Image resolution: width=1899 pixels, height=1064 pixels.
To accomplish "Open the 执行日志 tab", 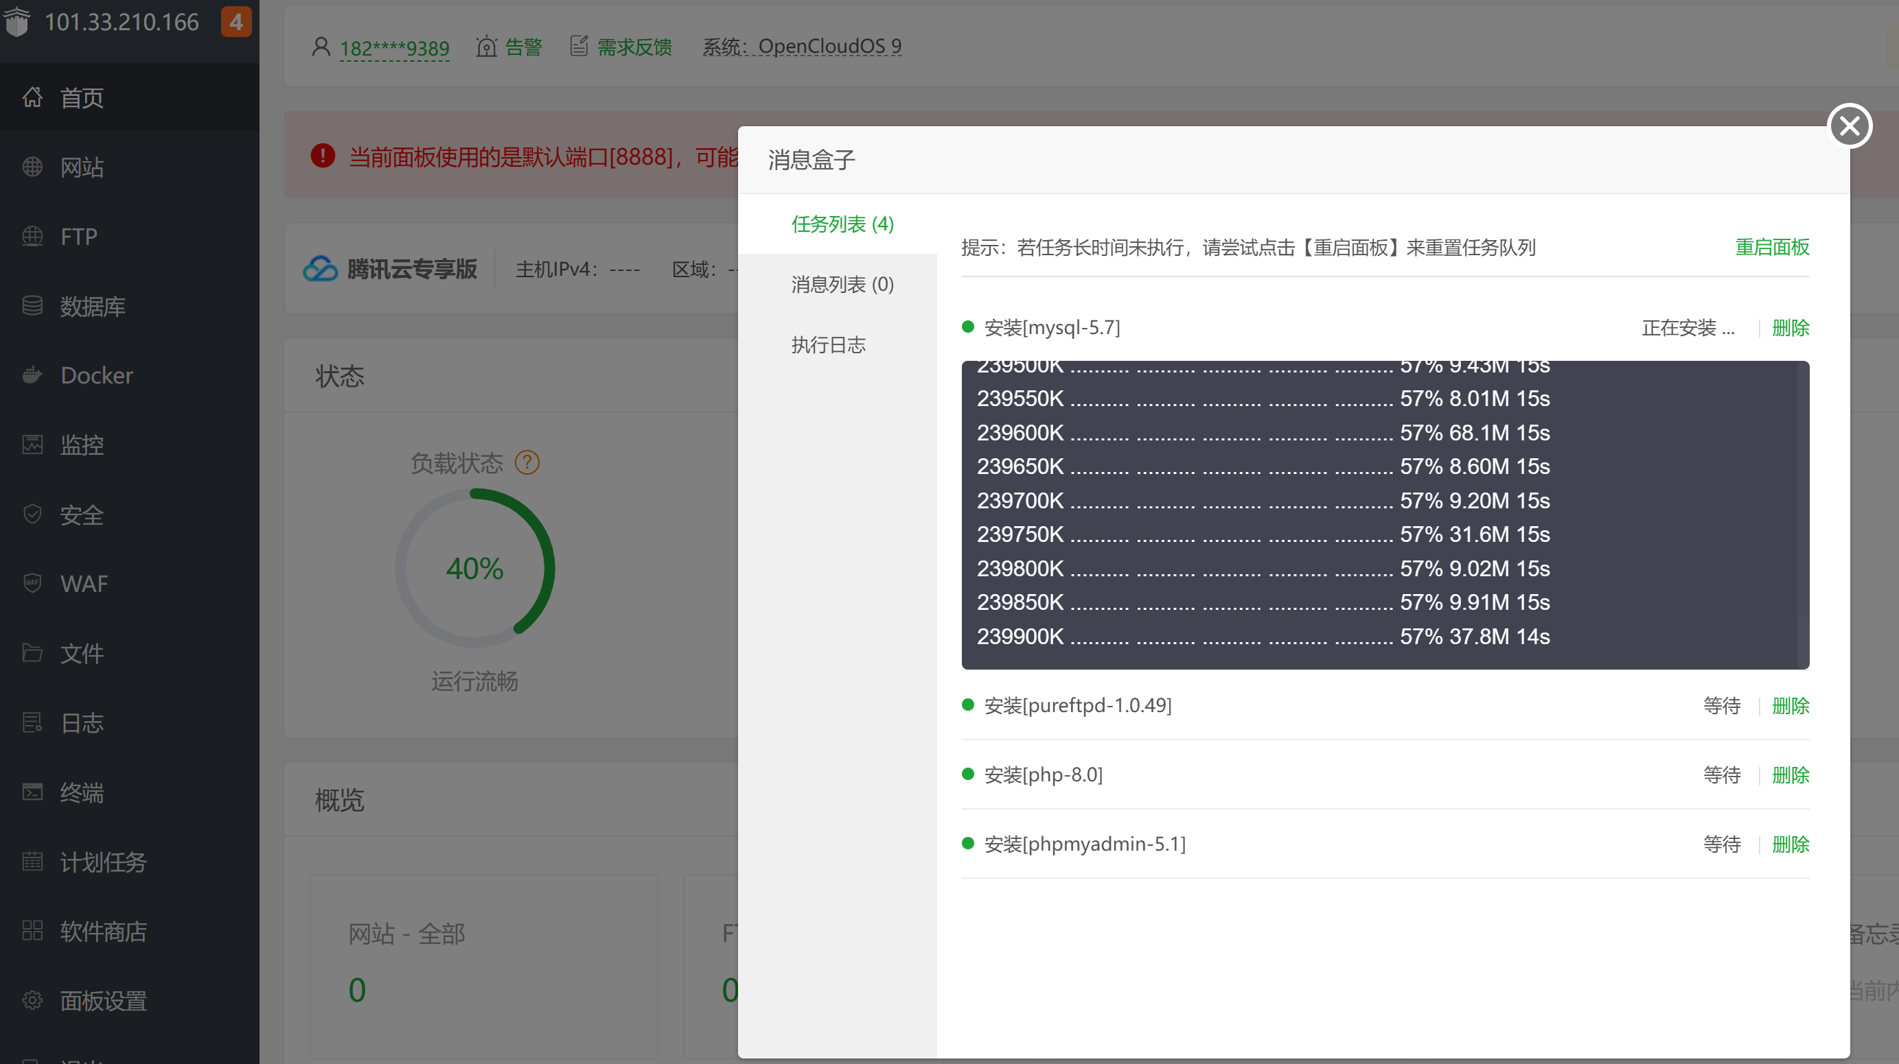I will tap(828, 345).
